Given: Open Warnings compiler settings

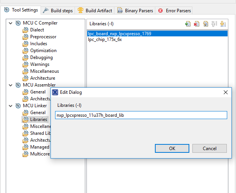Looking at the screenshot, I should [40, 64].
